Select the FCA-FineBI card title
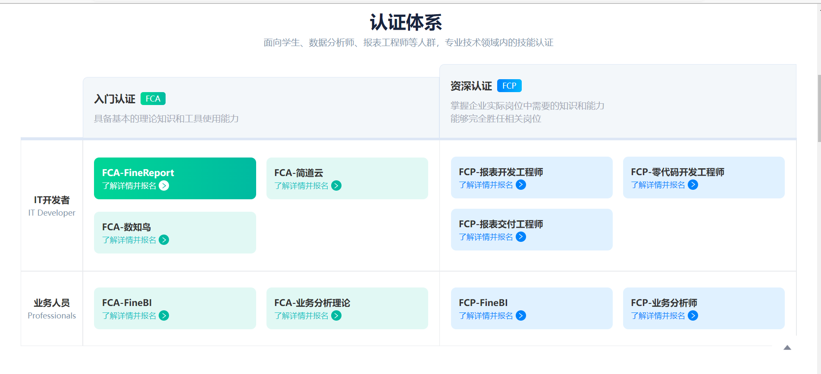Image resolution: width=821 pixels, height=374 pixels. pyautogui.click(x=127, y=303)
